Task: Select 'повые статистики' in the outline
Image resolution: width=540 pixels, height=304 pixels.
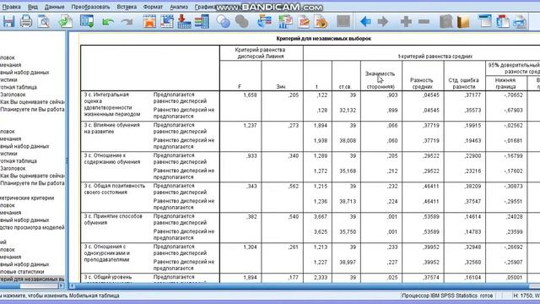Action: 22,272
